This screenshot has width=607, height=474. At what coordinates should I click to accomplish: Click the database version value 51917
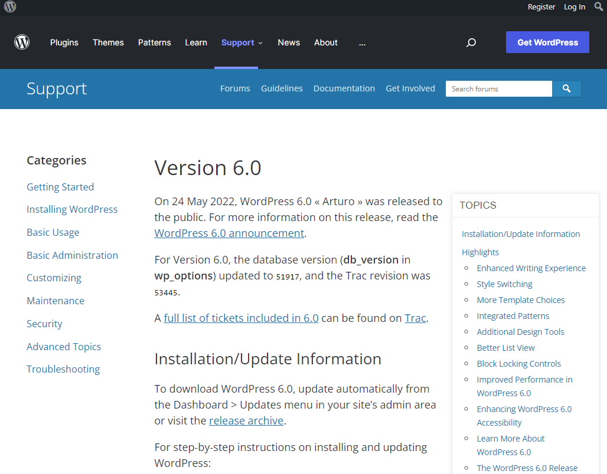[x=287, y=277]
